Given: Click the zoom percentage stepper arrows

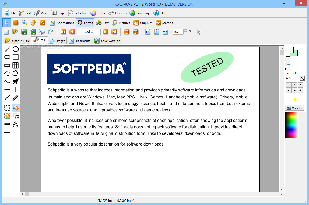Looking at the screenshot, I should [x=185, y=32].
